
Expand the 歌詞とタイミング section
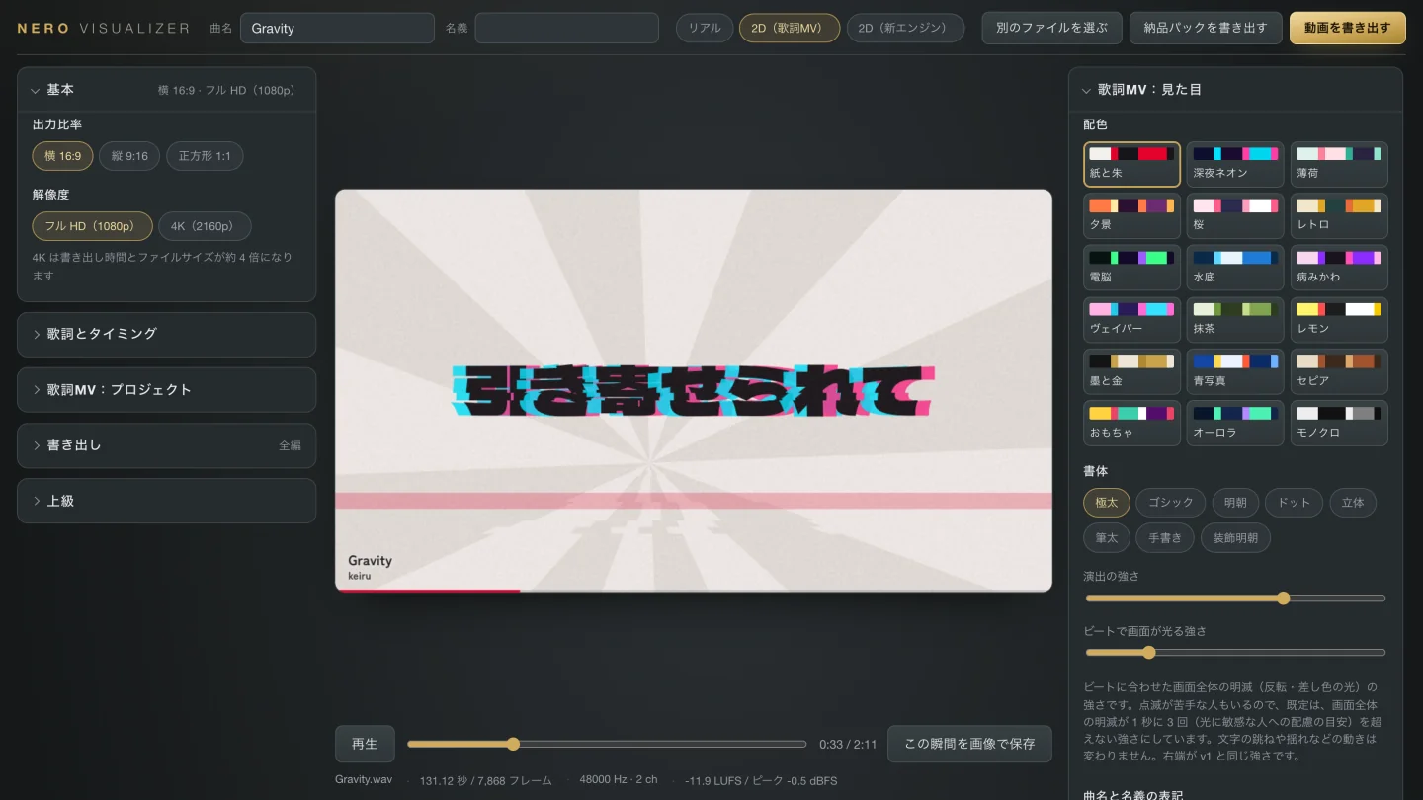tap(166, 334)
